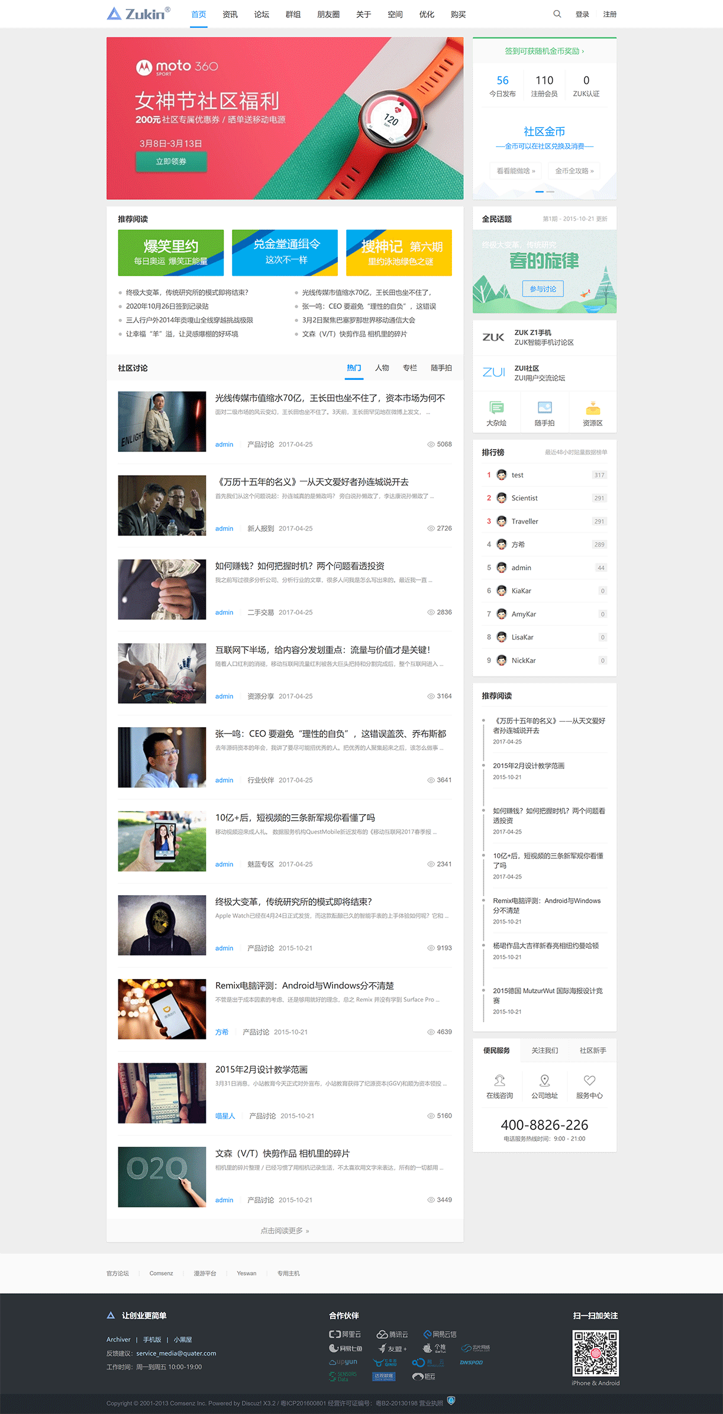Open article 如何赚钱？如何把握时机 title
This screenshot has width=723, height=1414.
(300, 566)
